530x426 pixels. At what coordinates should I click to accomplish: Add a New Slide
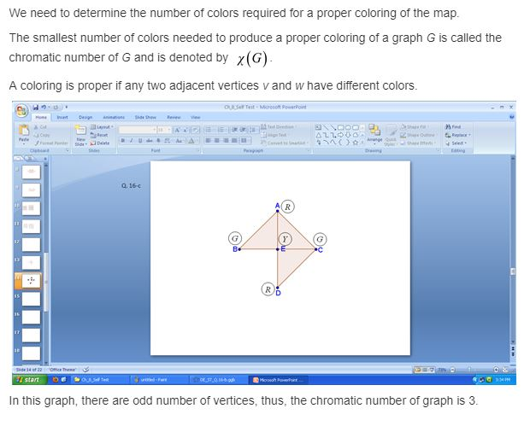pyautogui.click(x=80, y=135)
